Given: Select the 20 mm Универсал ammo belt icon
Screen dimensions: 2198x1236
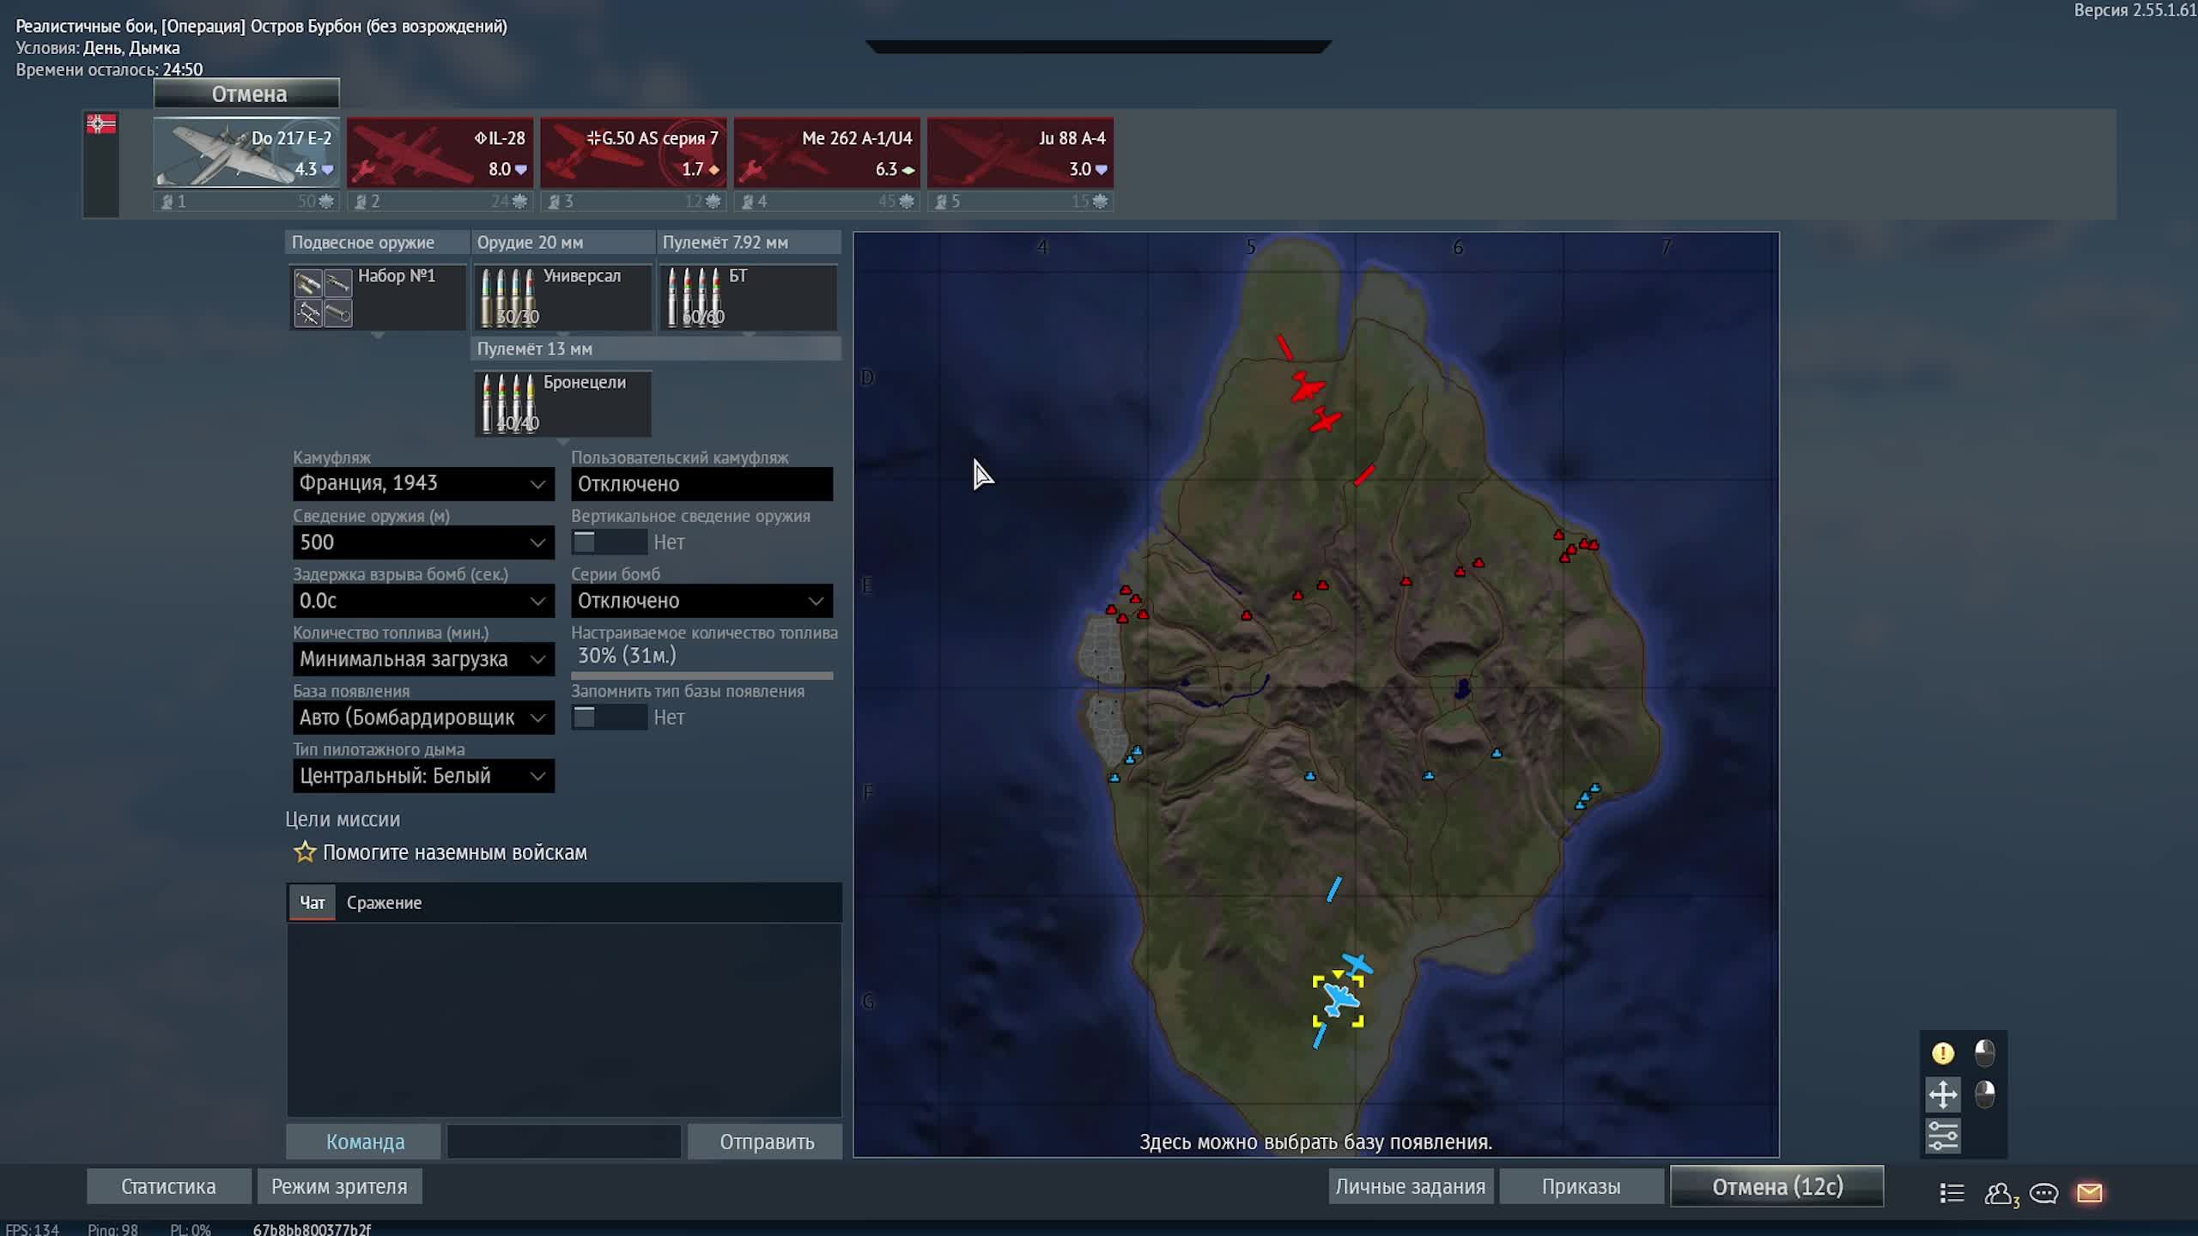Looking at the screenshot, I should (x=510, y=298).
